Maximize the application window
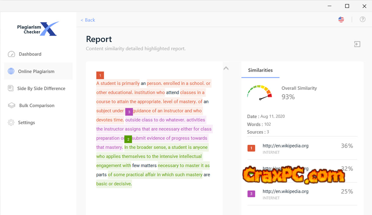Image resolution: width=372 pixels, height=215 pixels. click(347, 6)
